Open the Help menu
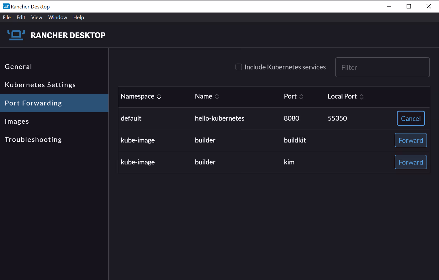This screenshot has width=439, height=280. [79, 17]
